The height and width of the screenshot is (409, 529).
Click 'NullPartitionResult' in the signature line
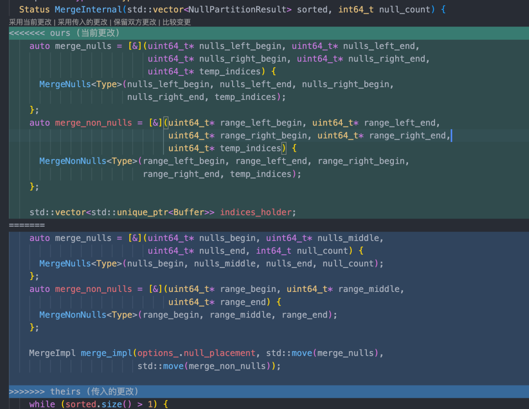(237, 9)
